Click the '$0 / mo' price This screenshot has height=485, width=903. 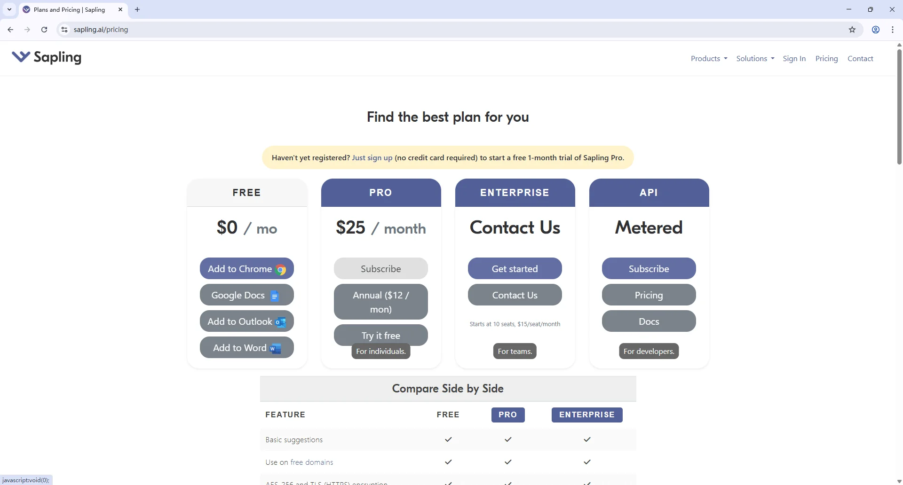(247, 228)
